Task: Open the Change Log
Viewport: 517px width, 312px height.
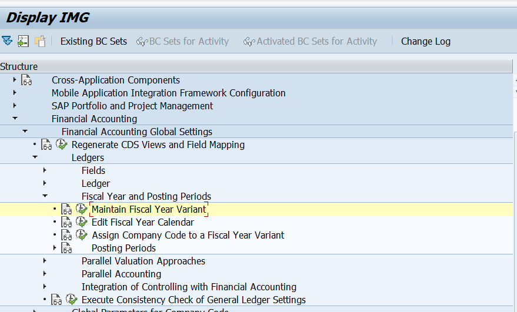Action: [x=426, y=41]
